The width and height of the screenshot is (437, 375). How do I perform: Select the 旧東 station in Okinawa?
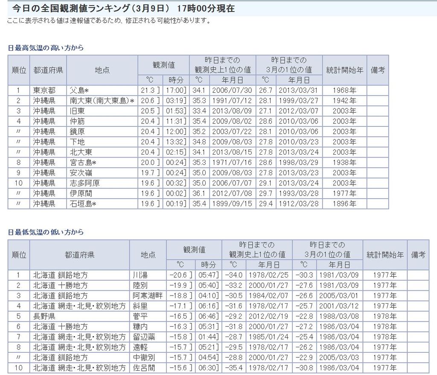(77, 111)
